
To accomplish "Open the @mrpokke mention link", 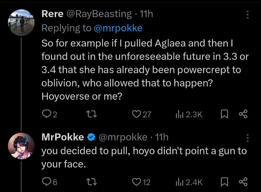I will pos(118,28).
